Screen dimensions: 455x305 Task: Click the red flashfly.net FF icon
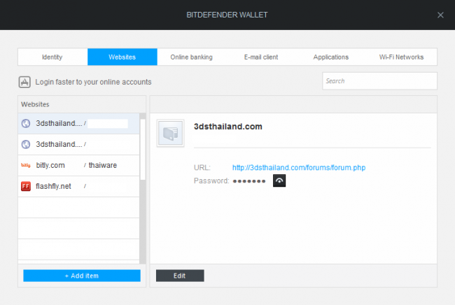coord(26,186)
